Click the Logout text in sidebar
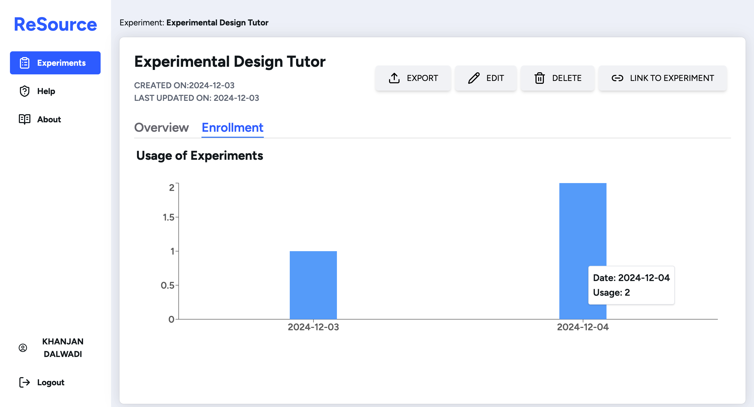The image size is (754, 407). 51,382
